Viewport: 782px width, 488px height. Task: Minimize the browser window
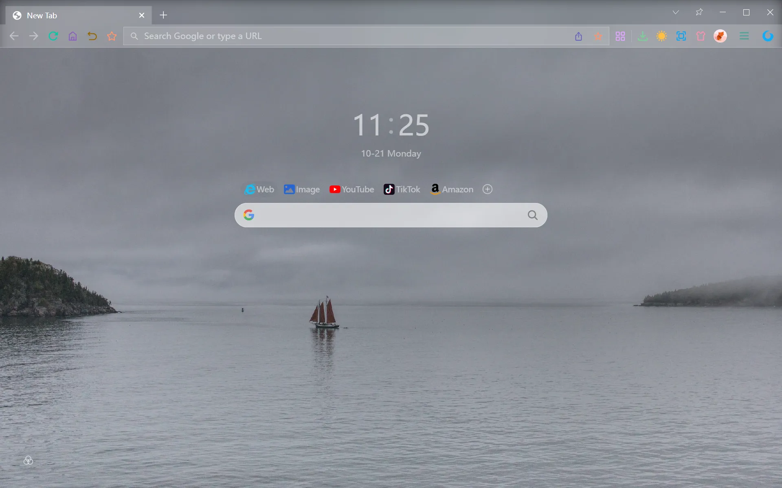(x=723, y=12)
